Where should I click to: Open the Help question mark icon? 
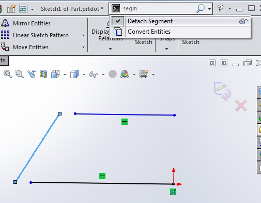220,8
